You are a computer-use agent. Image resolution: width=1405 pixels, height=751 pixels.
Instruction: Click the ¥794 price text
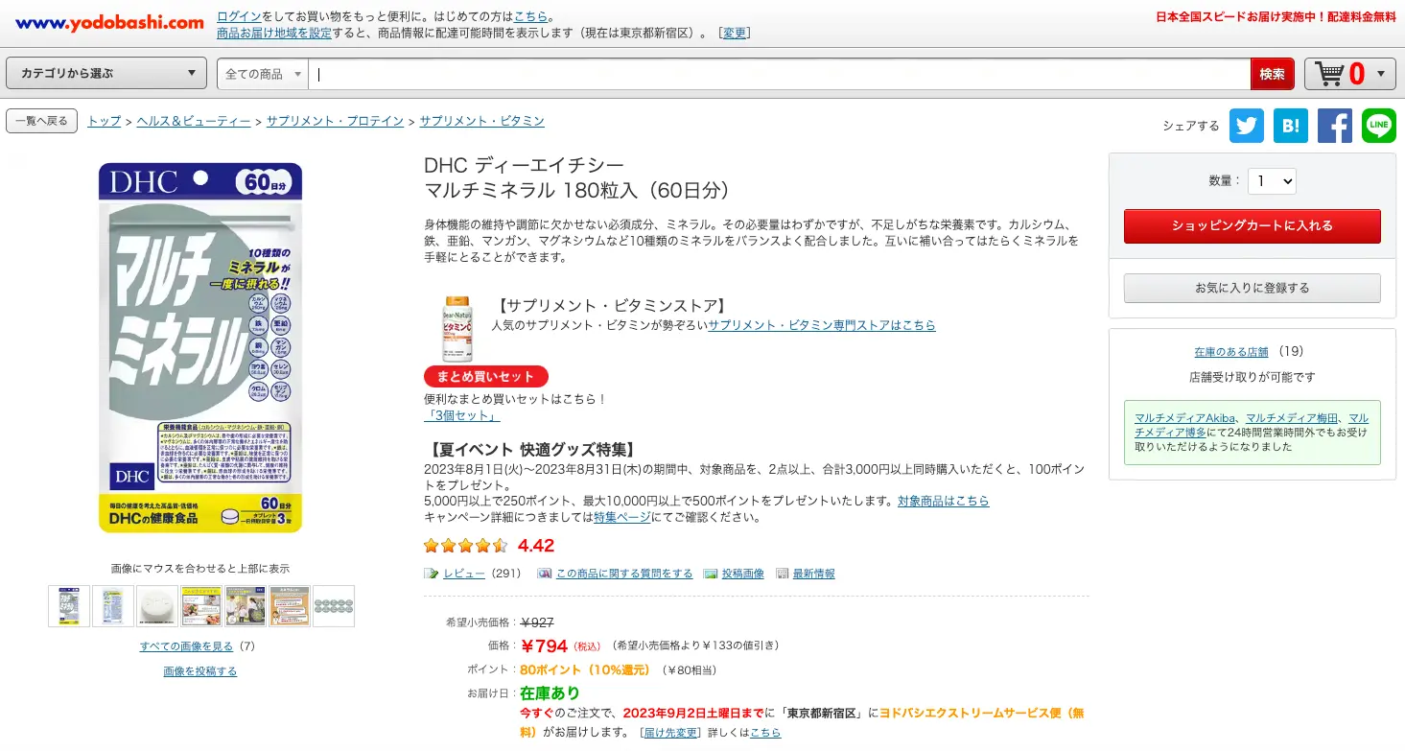tap(545, 646)
